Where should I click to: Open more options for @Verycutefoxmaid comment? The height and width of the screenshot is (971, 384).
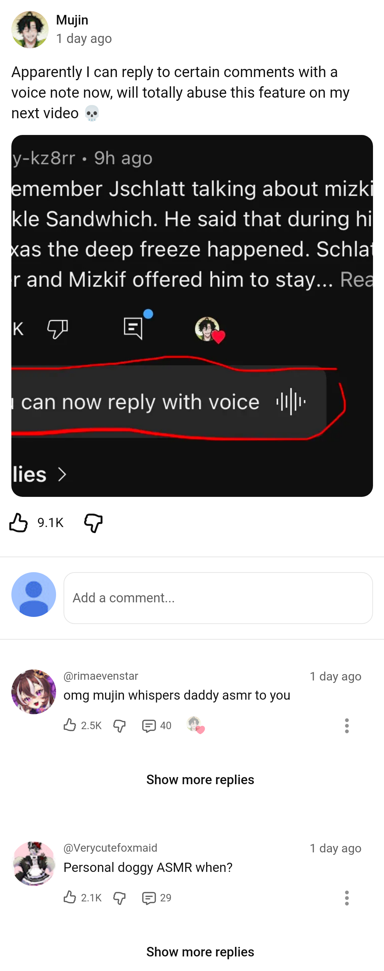pos(347,898)
